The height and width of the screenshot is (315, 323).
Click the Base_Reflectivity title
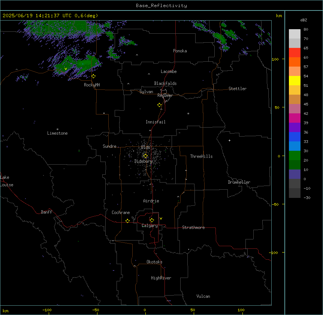click(161, 6)
